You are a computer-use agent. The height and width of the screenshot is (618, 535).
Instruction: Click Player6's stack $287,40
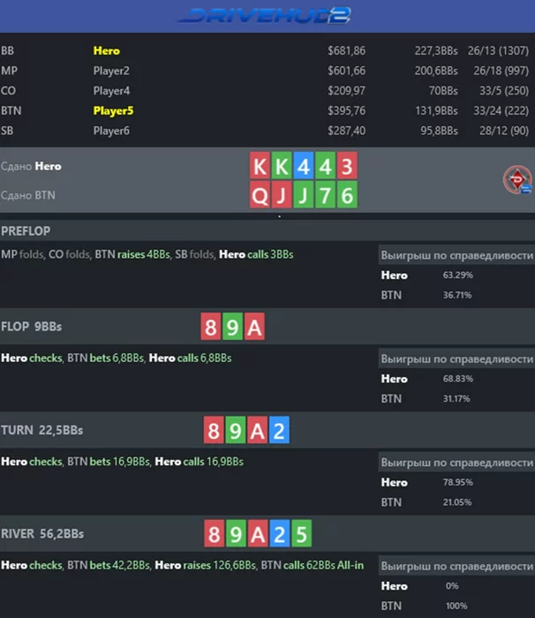tap(347, 131)
